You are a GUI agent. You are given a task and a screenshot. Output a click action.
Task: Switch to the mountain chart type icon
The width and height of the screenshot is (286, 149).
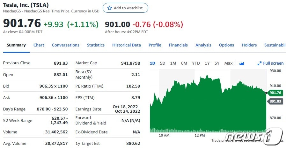pyautogui.click(x=242, y=63)
